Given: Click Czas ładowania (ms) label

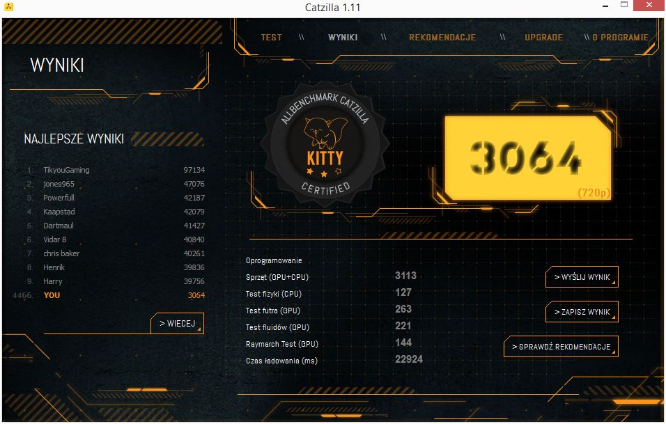Looking at the screenshot, I should [x=281, y=361].
